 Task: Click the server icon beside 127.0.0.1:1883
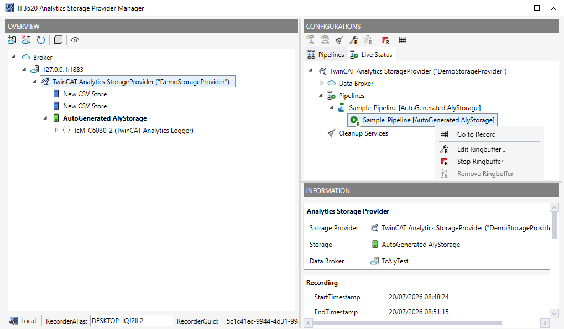34,69
